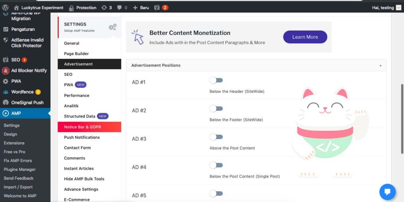Click the Baru new content menu
The height and width of the screenshot is (202, 404).
pos(144,8)
